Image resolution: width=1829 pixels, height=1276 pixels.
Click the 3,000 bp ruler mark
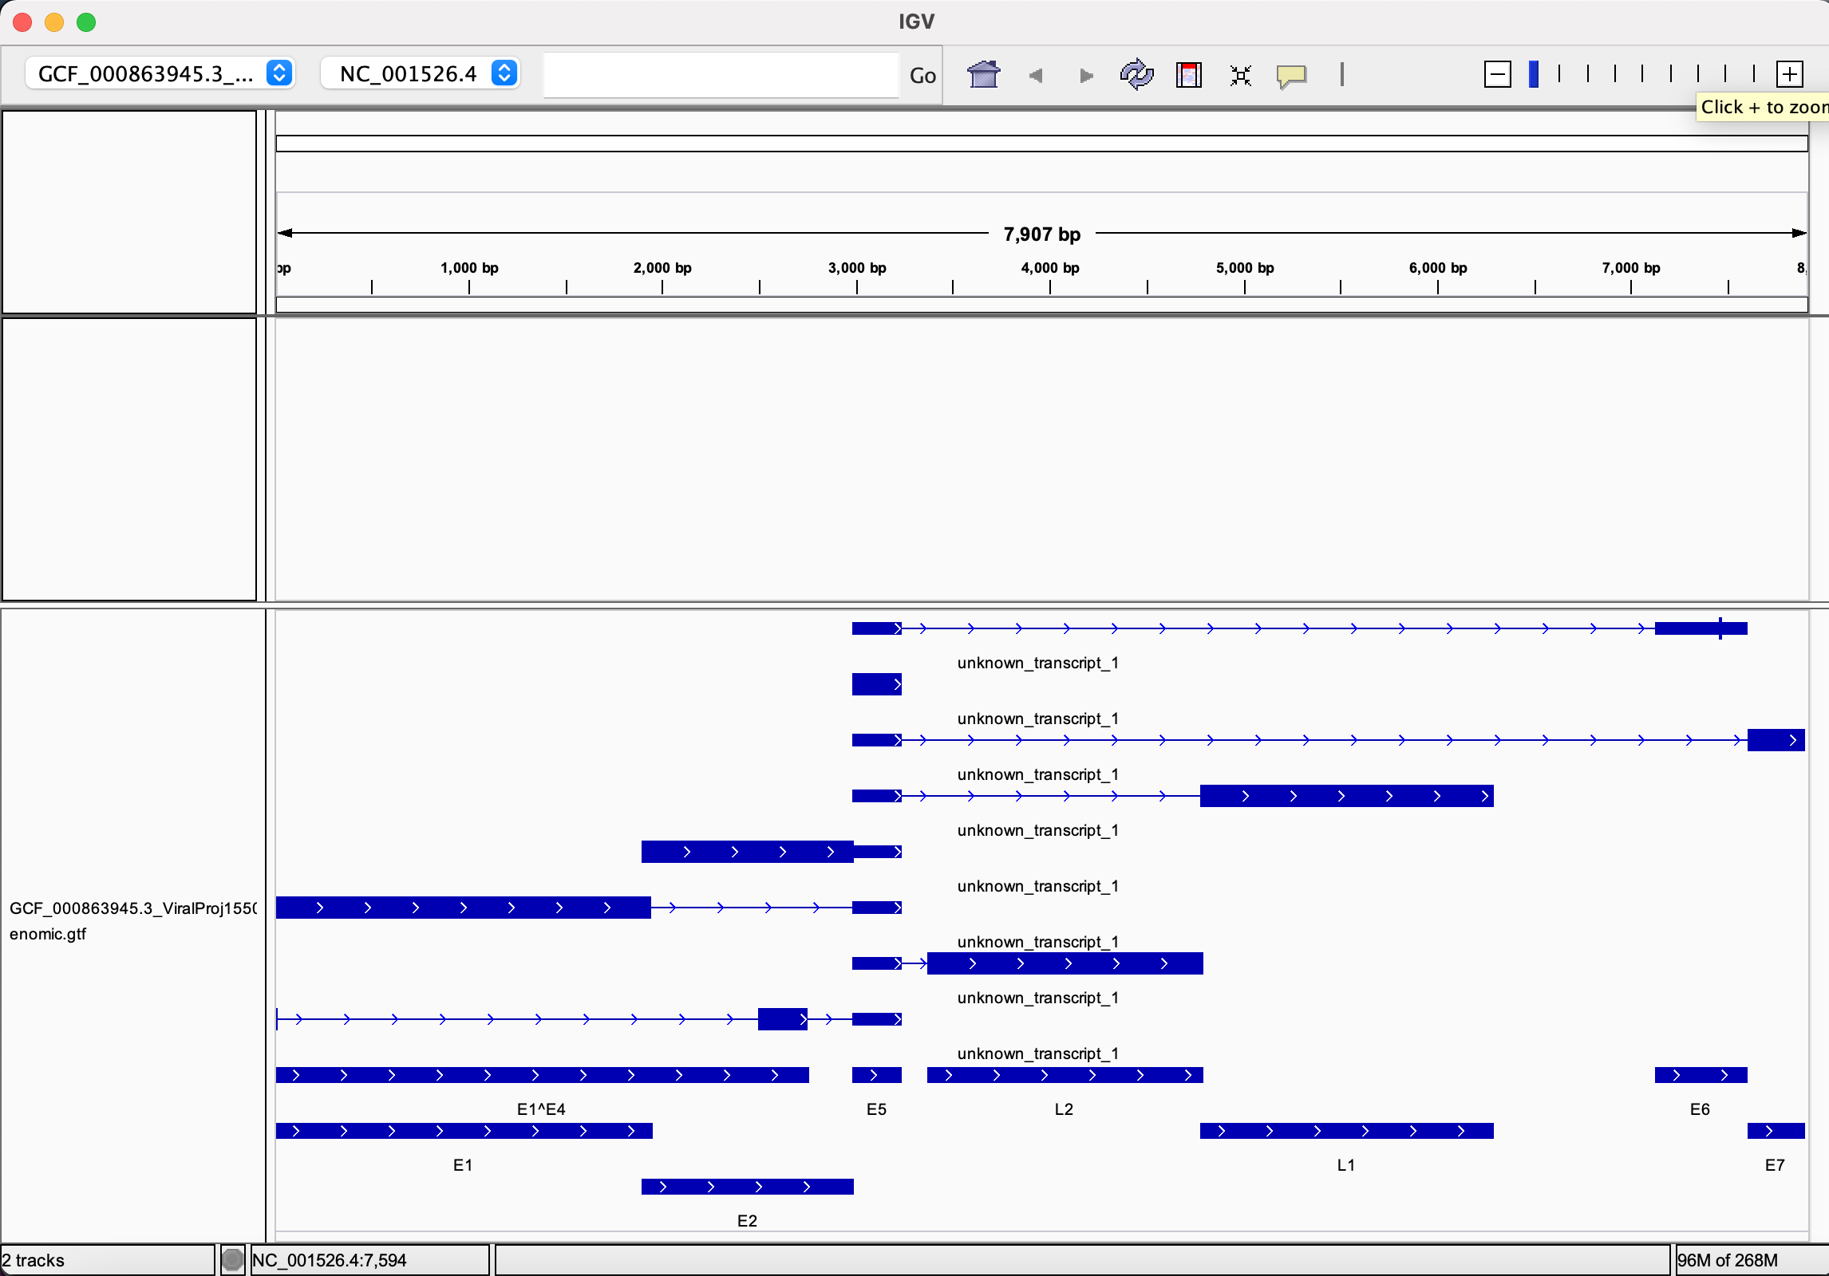(857, 268)
